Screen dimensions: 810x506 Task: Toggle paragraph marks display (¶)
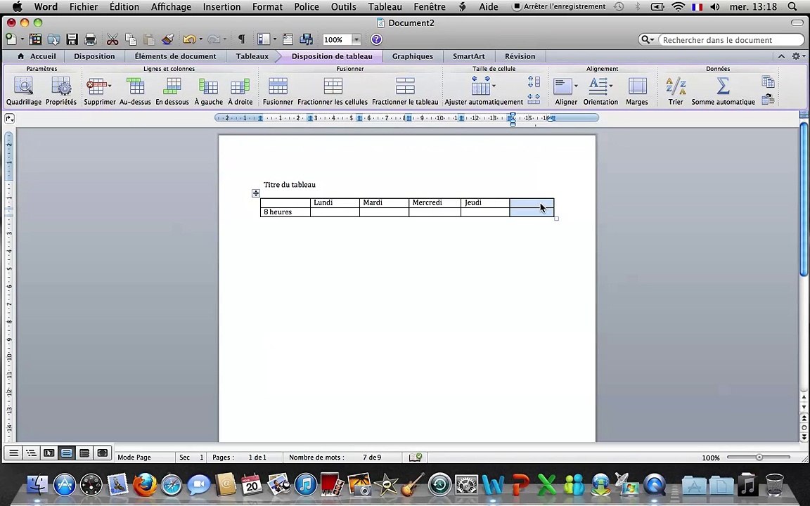(241, 39)
